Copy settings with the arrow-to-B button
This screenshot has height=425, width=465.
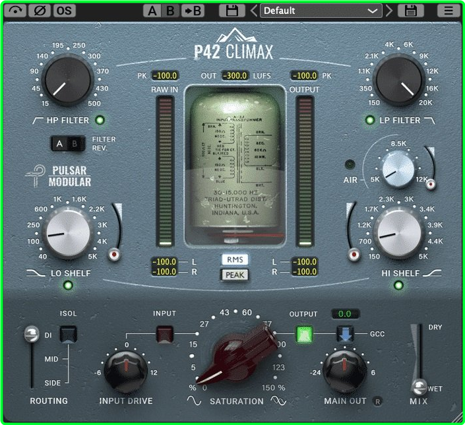coord(193,11)
